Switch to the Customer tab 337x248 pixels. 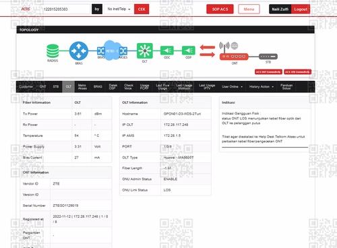coord(26,87)
